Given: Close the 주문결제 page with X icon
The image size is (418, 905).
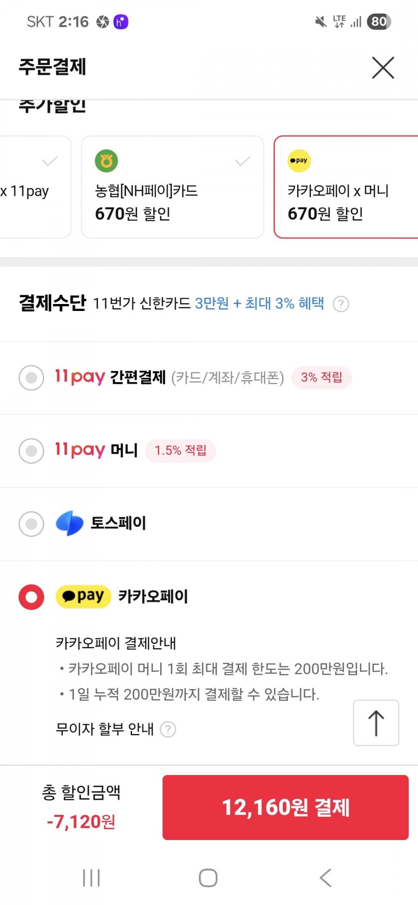Looking at the screenshot, I should (x=383, y=68).
